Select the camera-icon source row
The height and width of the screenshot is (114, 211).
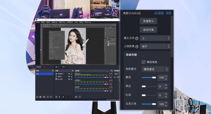64,74
